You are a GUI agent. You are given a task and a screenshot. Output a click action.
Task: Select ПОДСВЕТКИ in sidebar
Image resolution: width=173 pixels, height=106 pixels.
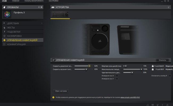[x=23, y=32]
